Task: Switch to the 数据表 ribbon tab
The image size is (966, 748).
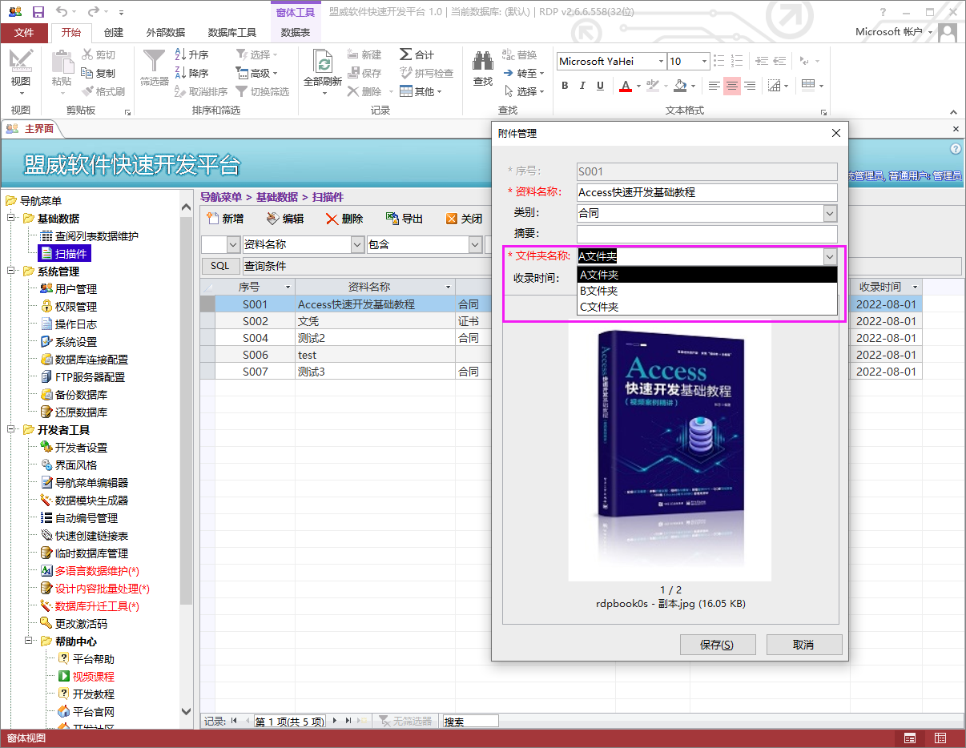Action: [x=296, y=32]
